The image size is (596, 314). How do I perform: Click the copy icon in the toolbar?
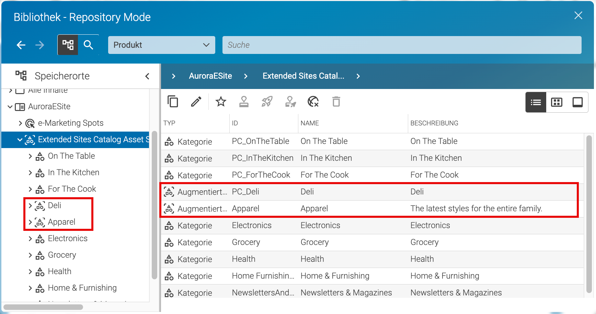click(x=173, y=102)
